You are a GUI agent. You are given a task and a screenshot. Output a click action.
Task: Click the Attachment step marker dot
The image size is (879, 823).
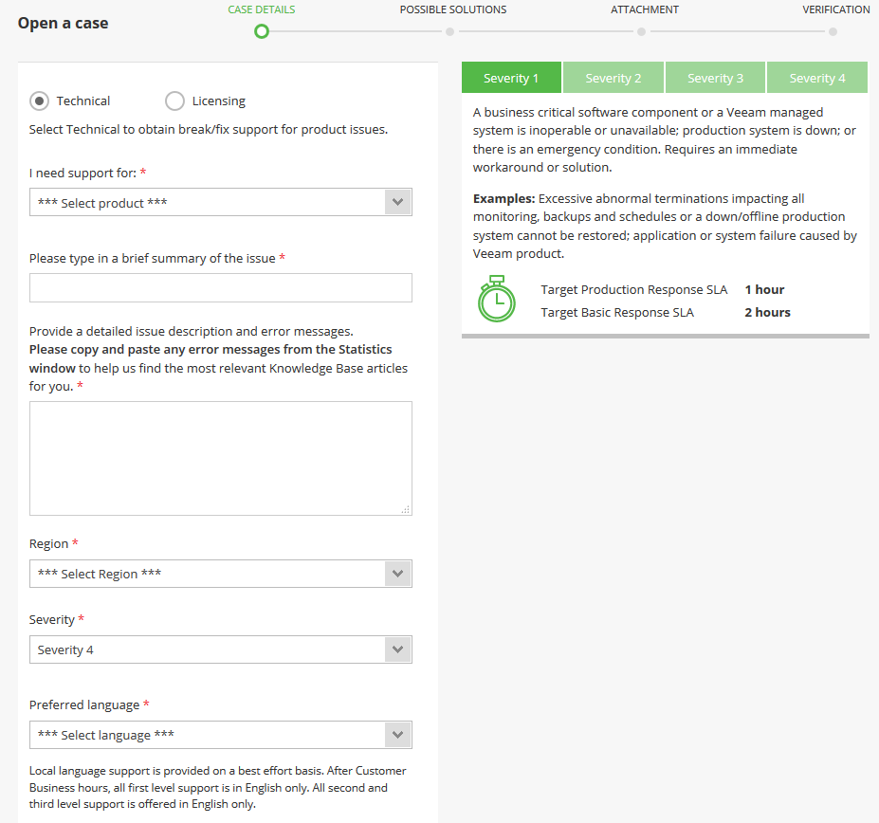pos(641,31)
